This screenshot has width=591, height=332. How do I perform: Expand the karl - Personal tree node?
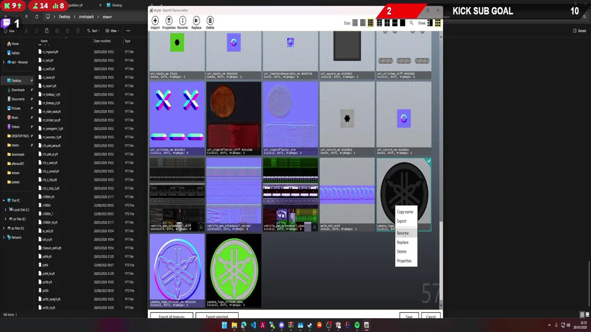tap(4, 62)
